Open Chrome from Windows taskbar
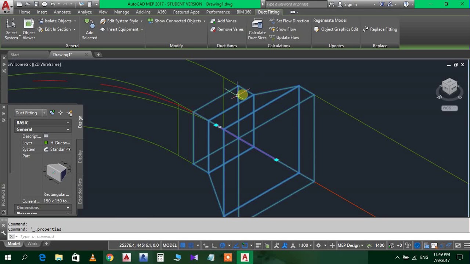This screenshot has height=264, width=470. [x=109, y=257]
